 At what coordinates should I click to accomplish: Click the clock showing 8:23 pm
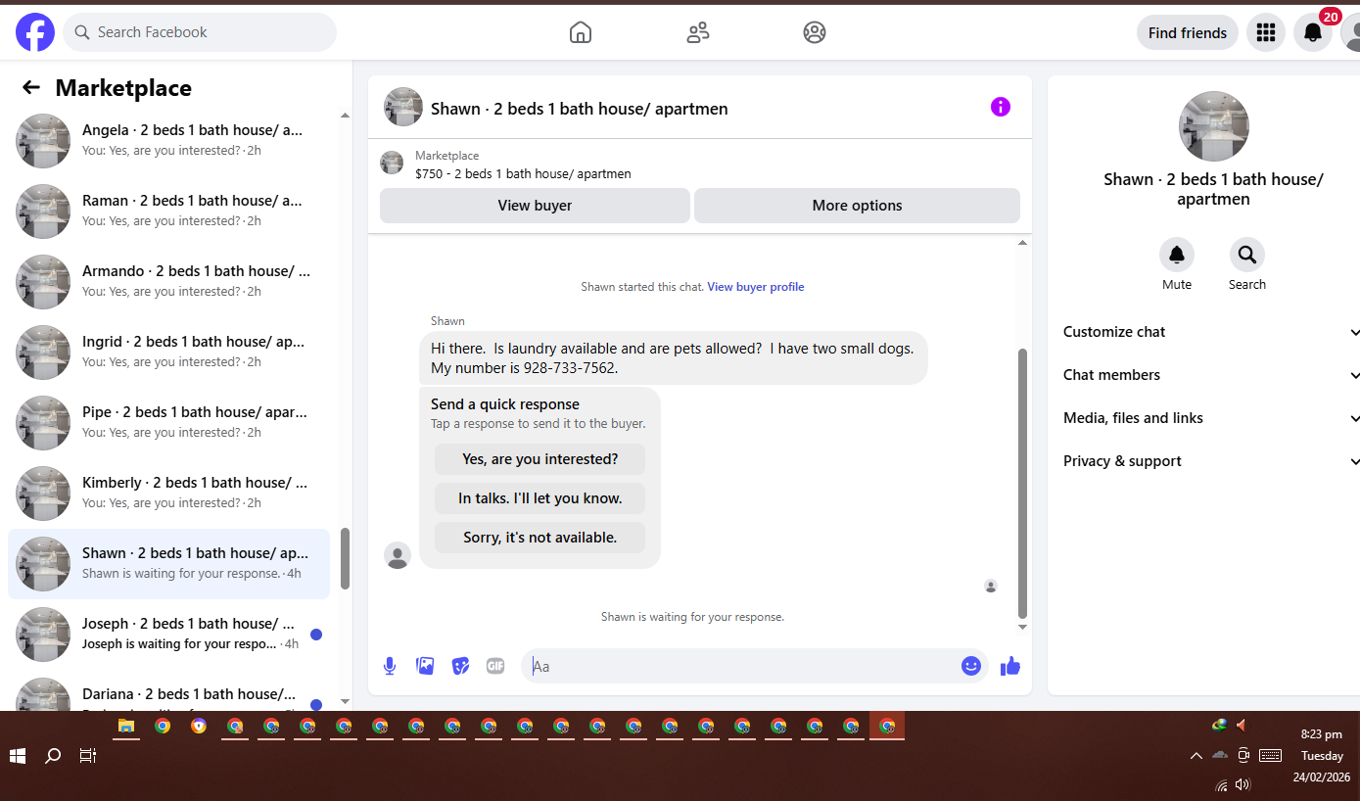coord(1322,734)
